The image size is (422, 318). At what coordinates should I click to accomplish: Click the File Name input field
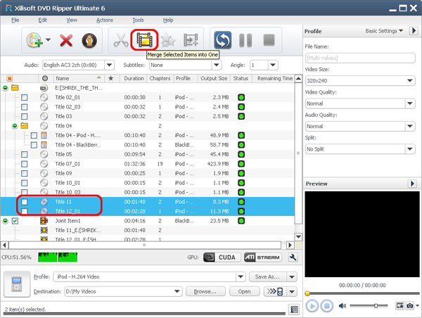click(360, 58)
